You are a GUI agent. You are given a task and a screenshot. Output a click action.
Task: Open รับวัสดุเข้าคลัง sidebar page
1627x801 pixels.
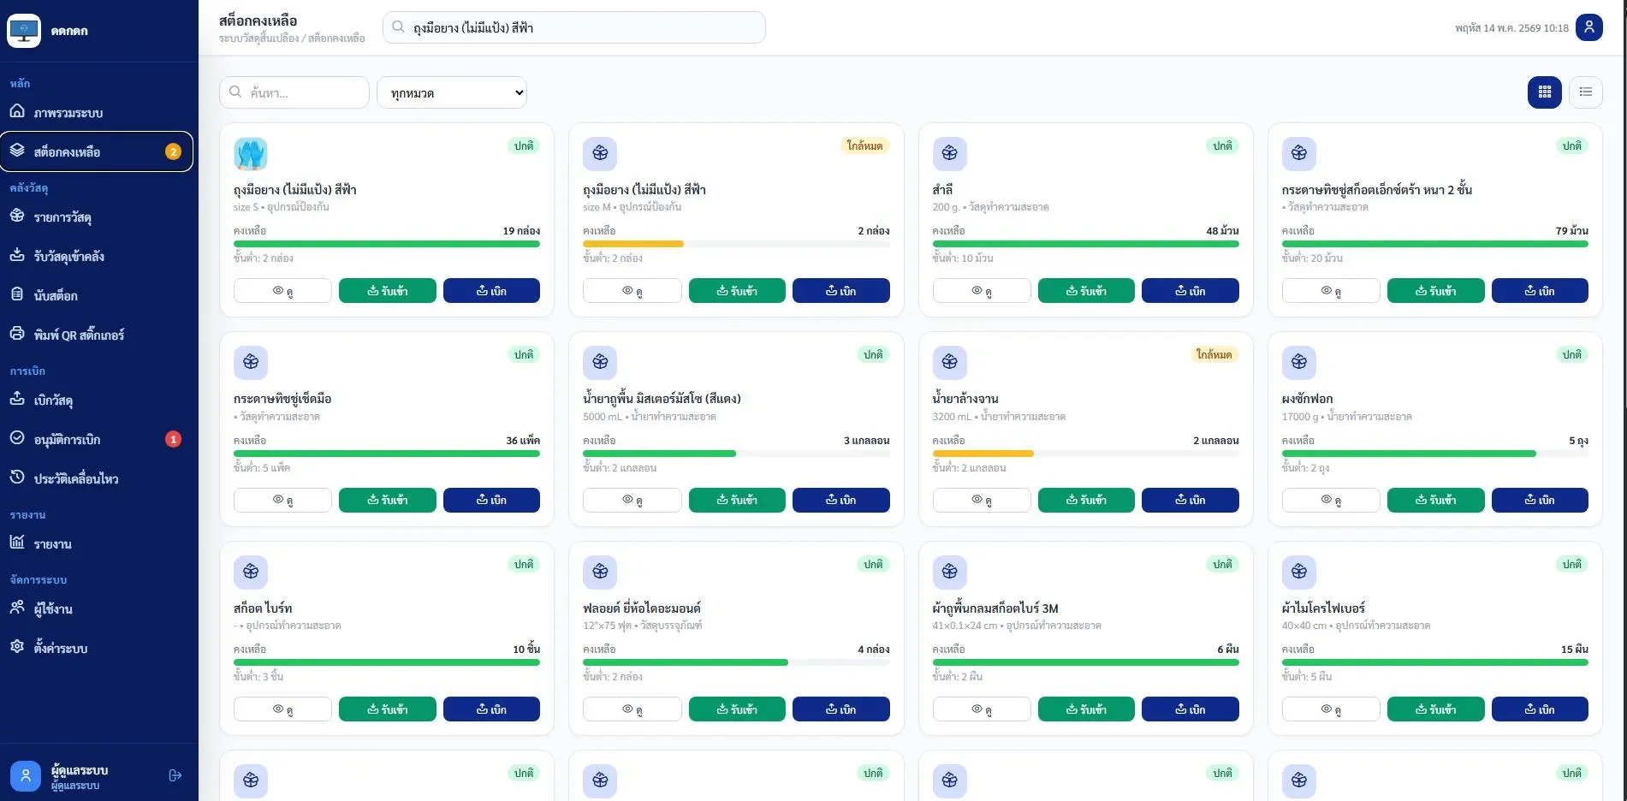(97, 256)
